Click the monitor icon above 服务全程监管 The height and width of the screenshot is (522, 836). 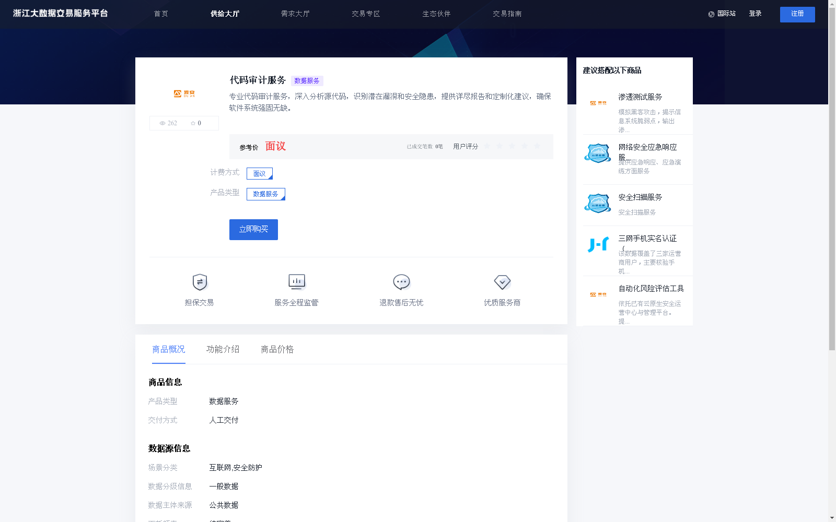pos(296,281)
